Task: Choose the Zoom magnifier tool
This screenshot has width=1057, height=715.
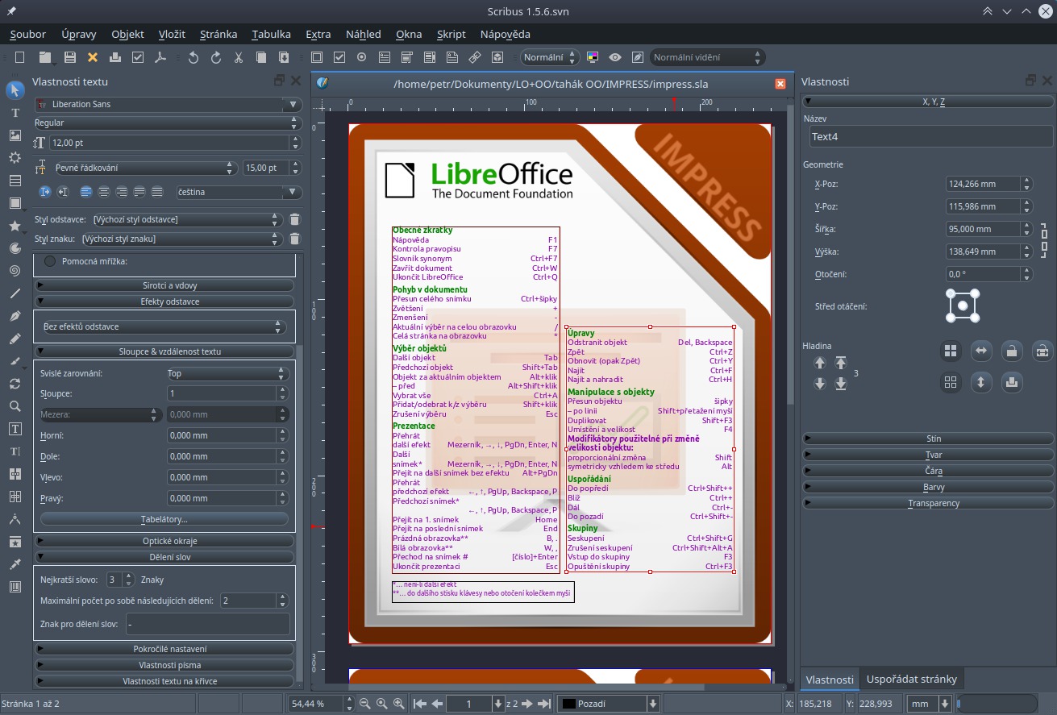Action: click(x=15, y=406)
